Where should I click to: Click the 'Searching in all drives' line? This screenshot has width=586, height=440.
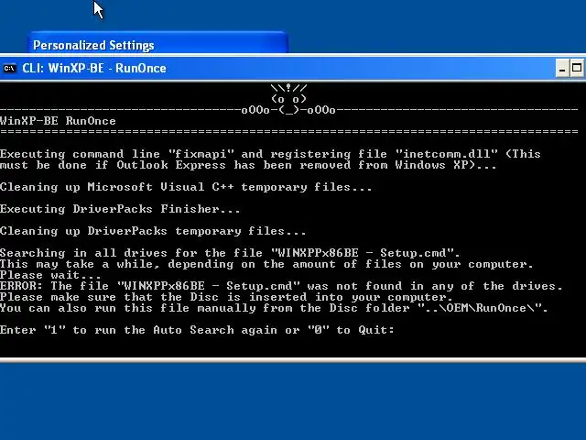[230, 253]
